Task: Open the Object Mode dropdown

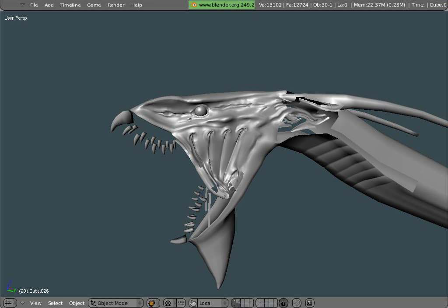Action: (115, 303)
